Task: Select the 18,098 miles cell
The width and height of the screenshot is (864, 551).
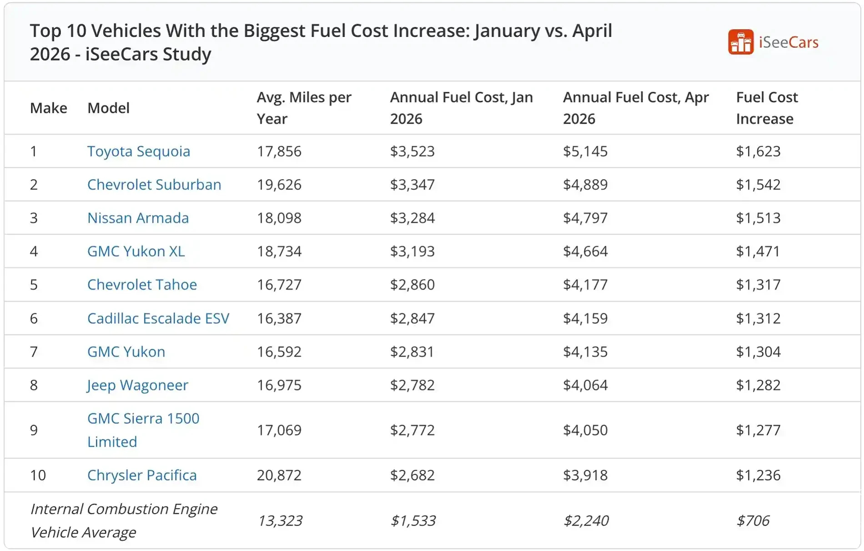Action: 279,218
